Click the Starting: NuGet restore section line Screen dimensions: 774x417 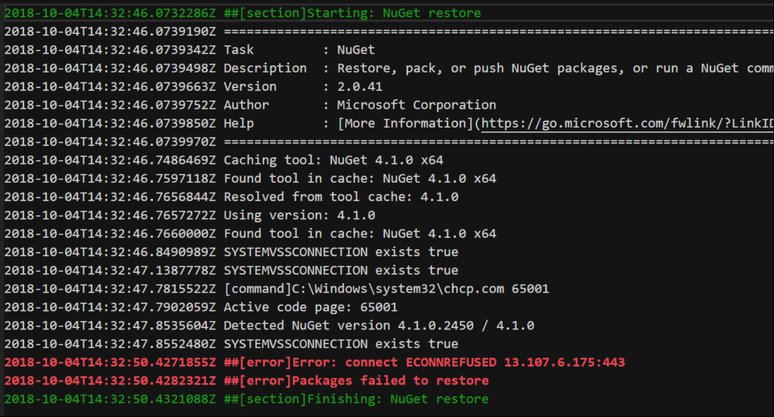coord(243,13)
